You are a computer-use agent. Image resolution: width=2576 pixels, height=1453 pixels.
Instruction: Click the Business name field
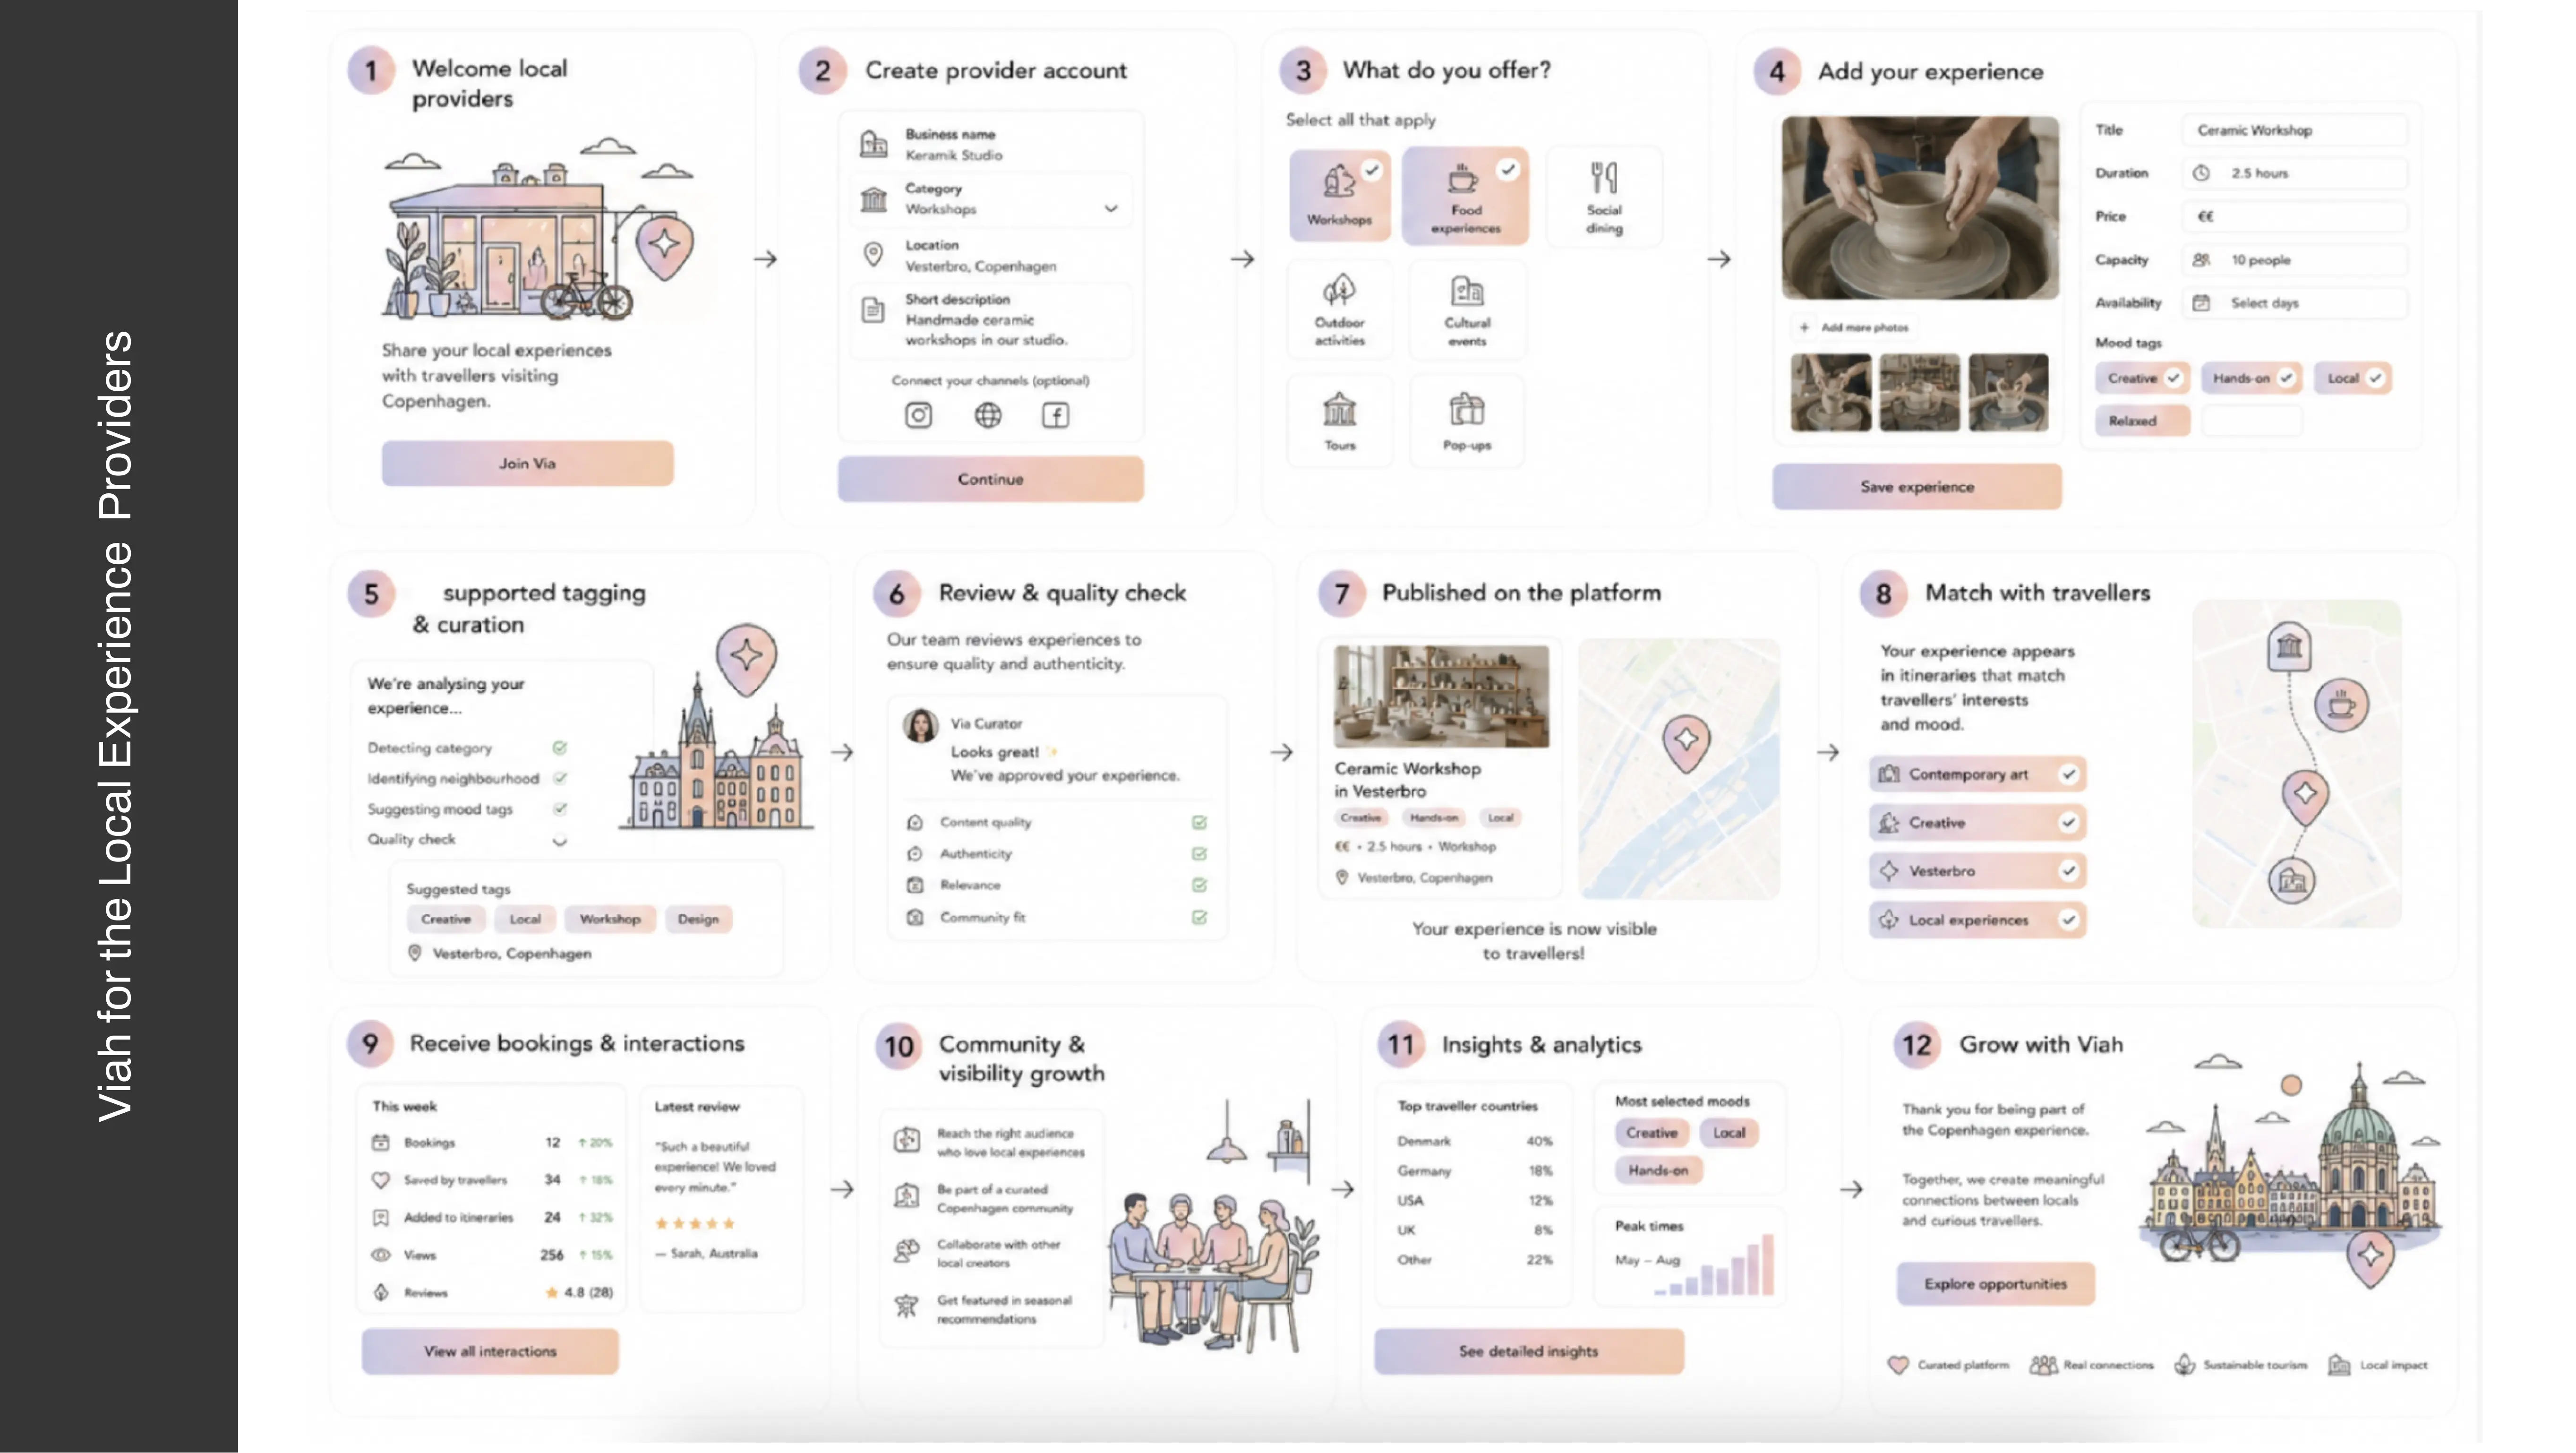coord(991,144)
